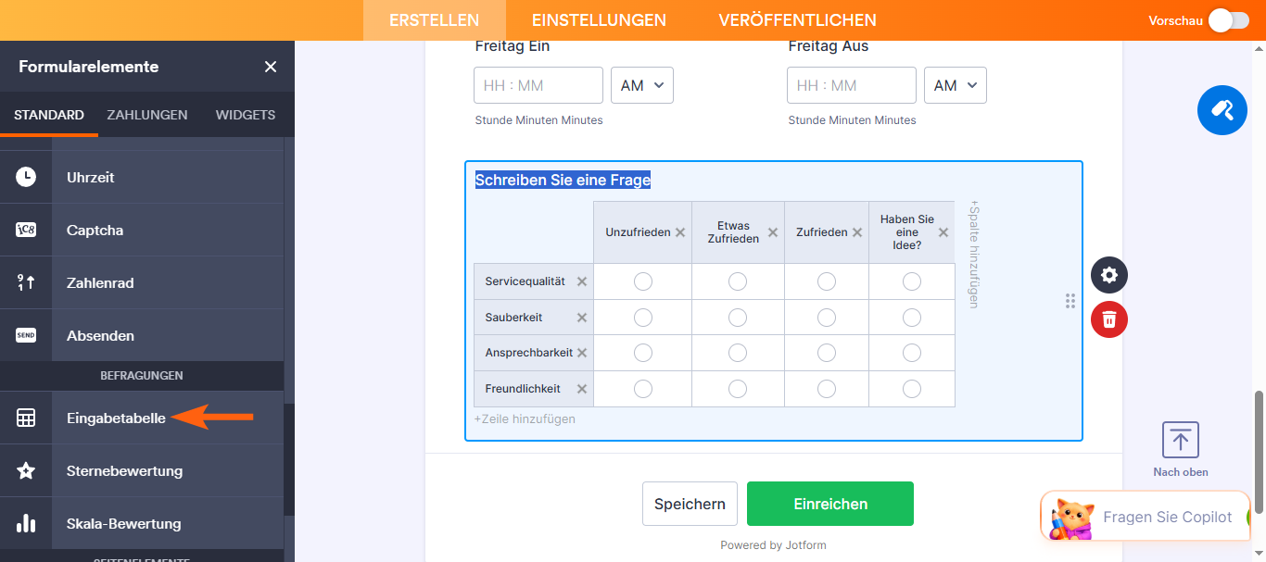The image size is (1266, 562).
Task: Toggle the Vorschau preview switch
Action: pyautogui.click(x=1229, y=20)
